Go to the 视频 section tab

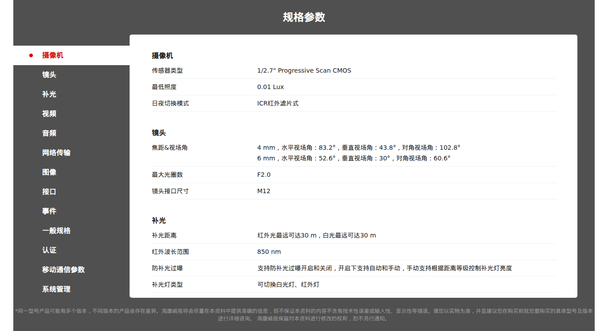click(x=71, y=114)
